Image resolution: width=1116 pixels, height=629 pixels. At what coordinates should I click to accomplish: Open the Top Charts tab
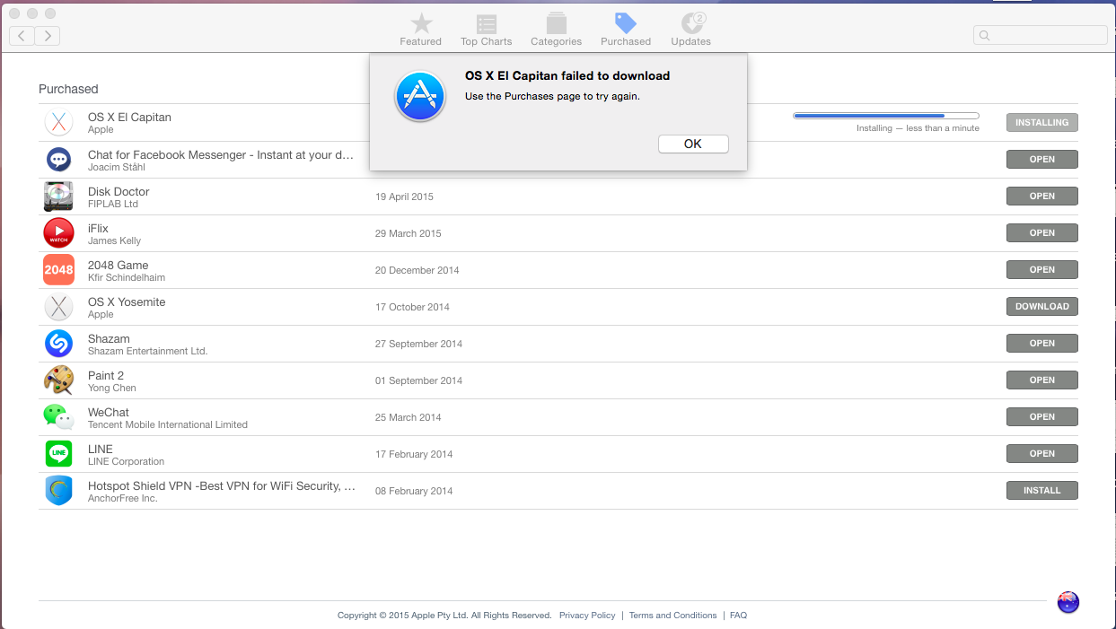(486, 28)
